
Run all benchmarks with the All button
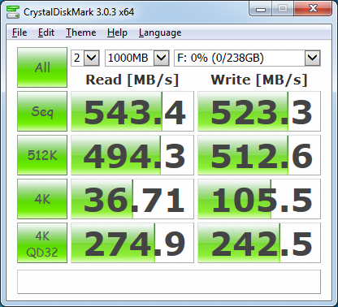point(42,67)
